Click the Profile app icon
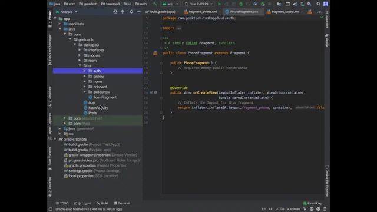The height and width of the screenshot is (212, 377). tap(255, 4)
